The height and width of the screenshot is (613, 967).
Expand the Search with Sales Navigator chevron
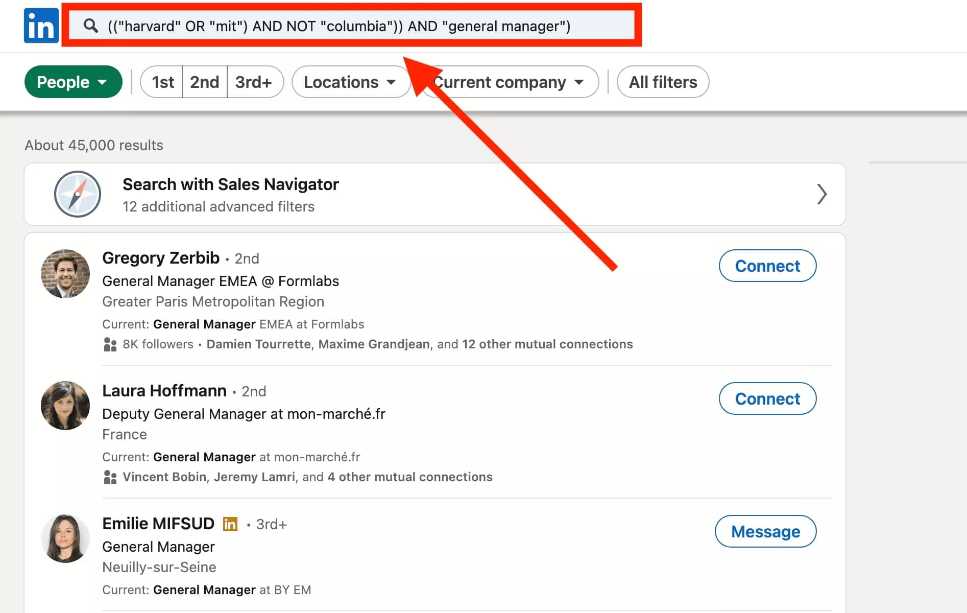point(822,194)
